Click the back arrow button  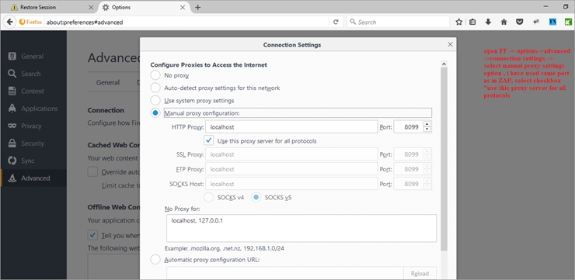click(10, 22)
